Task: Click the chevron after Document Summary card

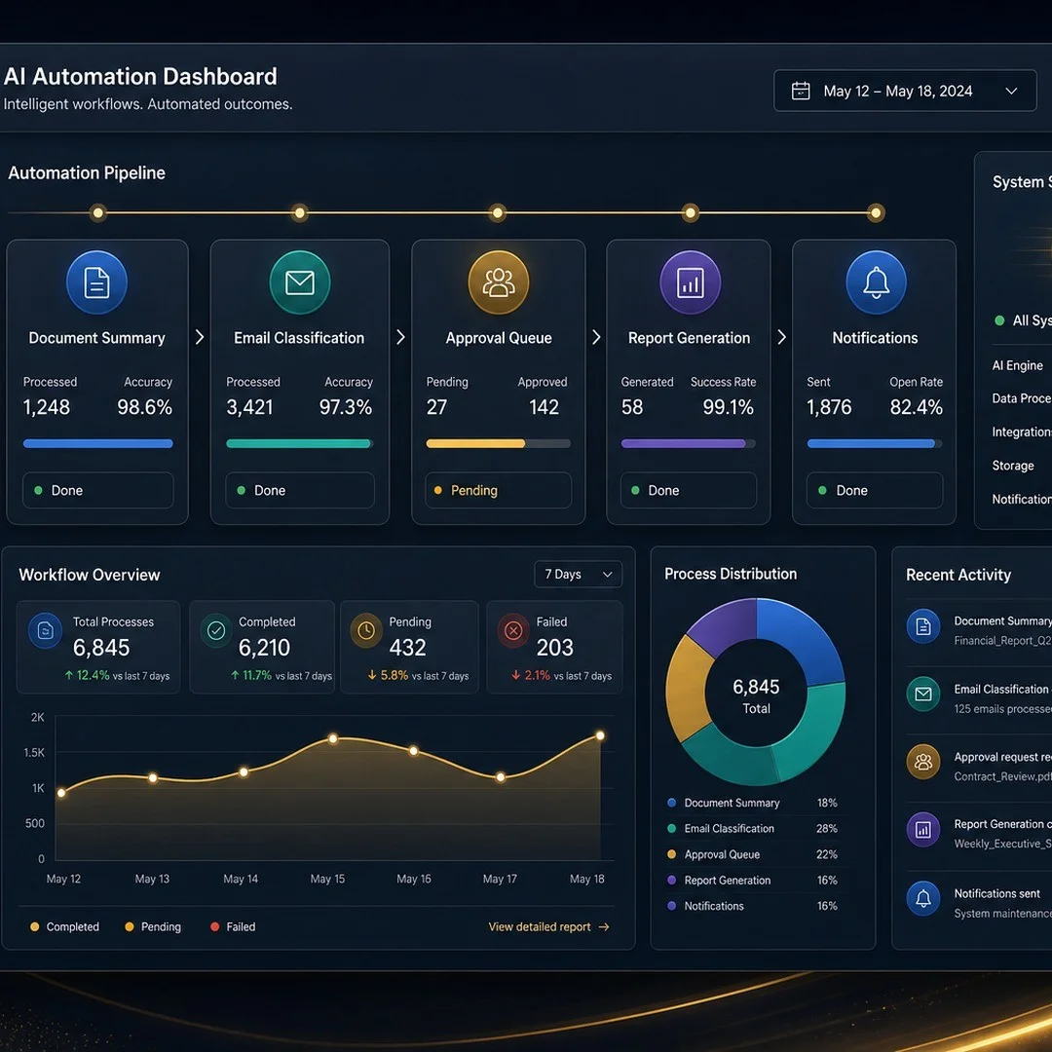Action: (x=200, y=337)
